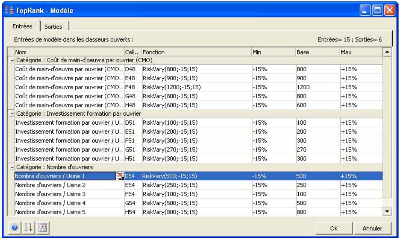Click the Cell.. column header
Image resolution: width=399 pixels, height=238 pixels.
pyautogui.click(x=133, y=52)
